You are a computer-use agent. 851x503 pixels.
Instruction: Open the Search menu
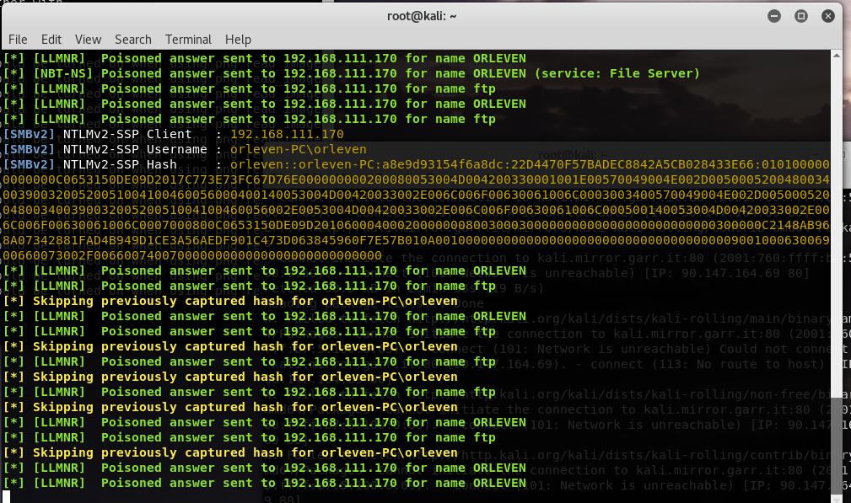132,39
